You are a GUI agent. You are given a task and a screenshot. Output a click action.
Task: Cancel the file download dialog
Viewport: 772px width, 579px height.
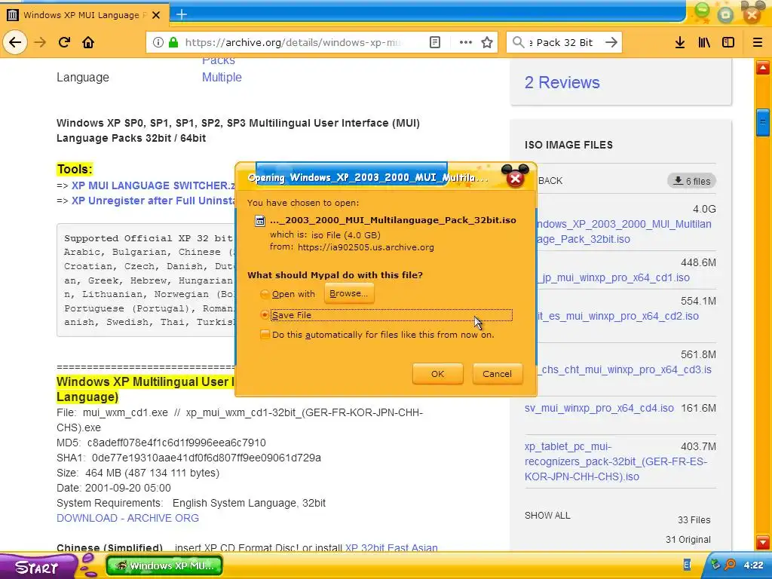[497, 374]
